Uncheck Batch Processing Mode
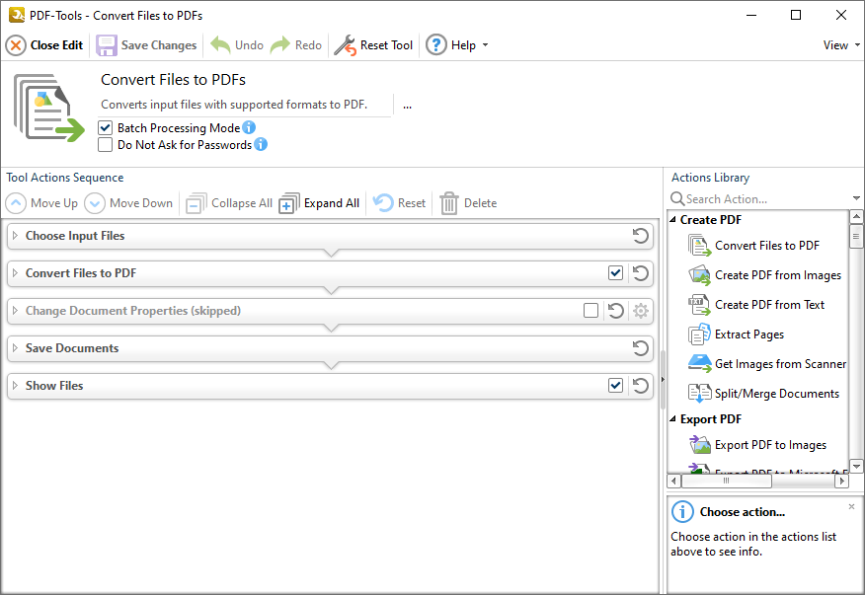The image size is (865, 595). pyautogui.click(x=105, y=128)
